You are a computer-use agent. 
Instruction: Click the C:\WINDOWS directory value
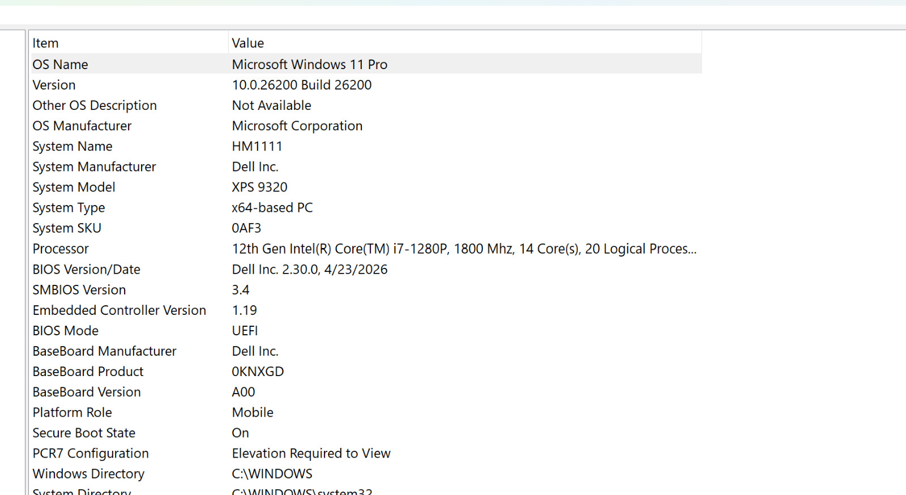click(272, 473)
